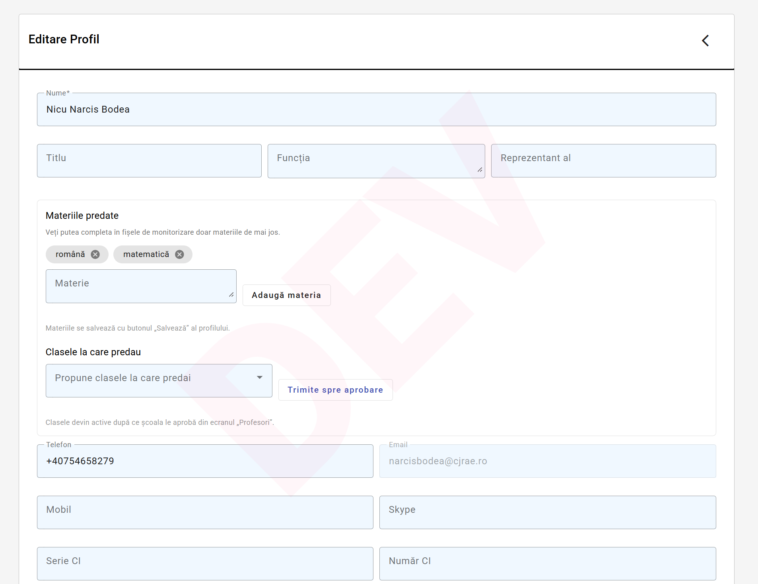Open Propune clasele la care predai dropdown
This screenshot has width=758, height=584.
tap(159, 381)
